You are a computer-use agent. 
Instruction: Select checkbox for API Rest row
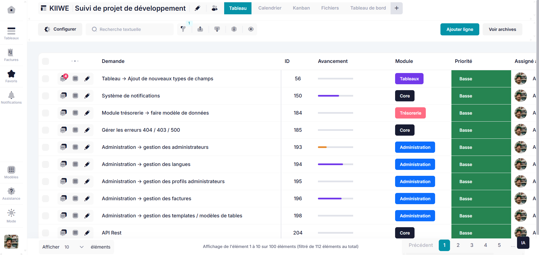[45, 233]
